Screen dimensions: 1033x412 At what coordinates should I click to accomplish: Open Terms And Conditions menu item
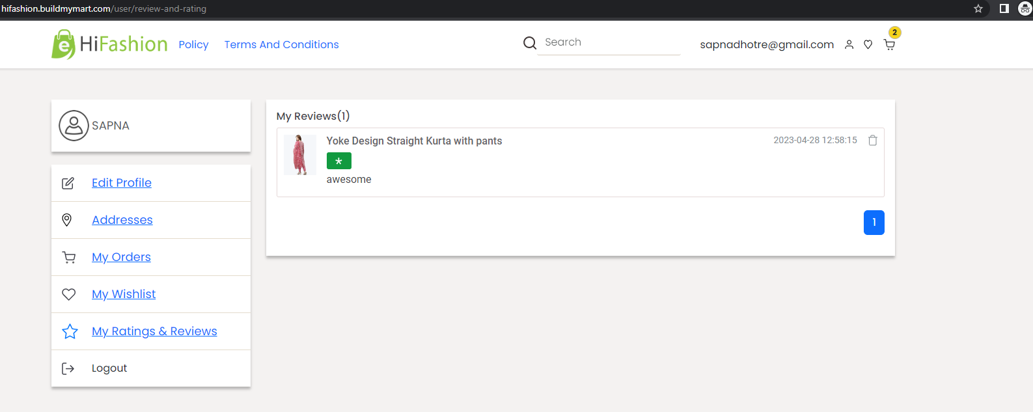pyautogui.click(x=281, y=44)
